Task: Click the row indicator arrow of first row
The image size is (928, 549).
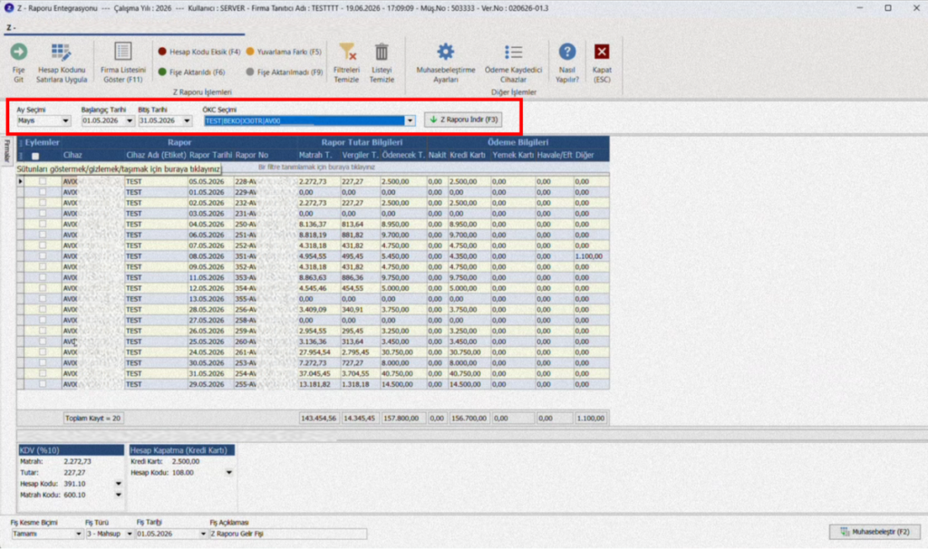Action: coord(21,181)
